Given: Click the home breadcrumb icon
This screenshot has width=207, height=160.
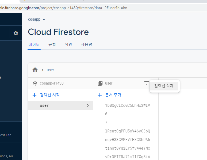Looking at the screenshot, I should point(35,70).
